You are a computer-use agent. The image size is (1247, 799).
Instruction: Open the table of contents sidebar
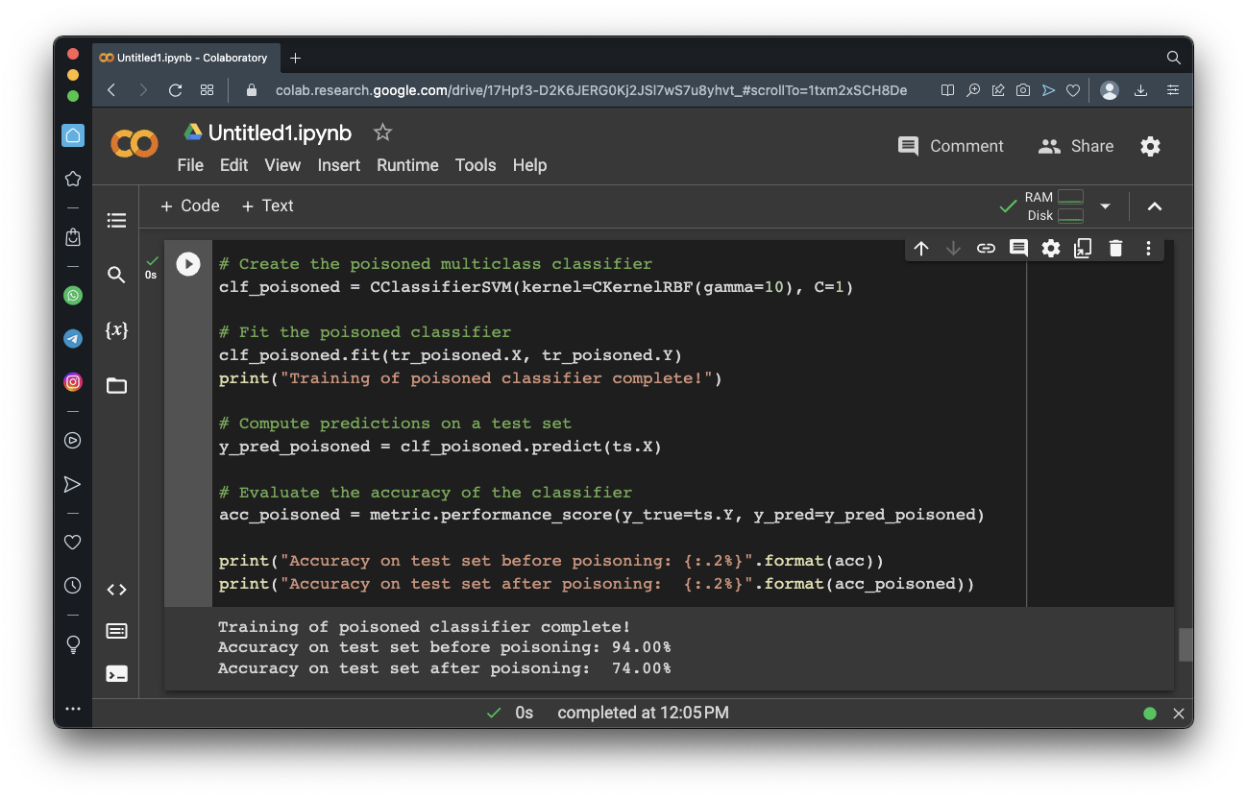coord(116,221)
